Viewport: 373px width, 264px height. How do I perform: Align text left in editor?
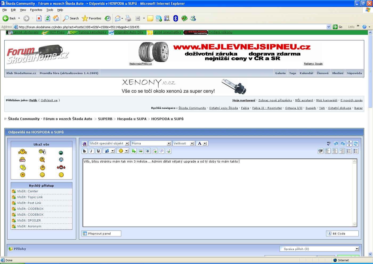[x=327, y=151]
